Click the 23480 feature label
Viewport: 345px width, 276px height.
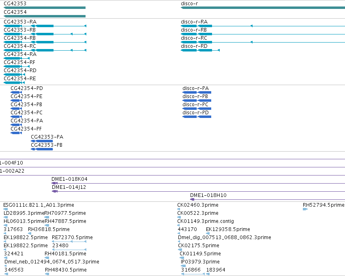(x=60, y=246)
